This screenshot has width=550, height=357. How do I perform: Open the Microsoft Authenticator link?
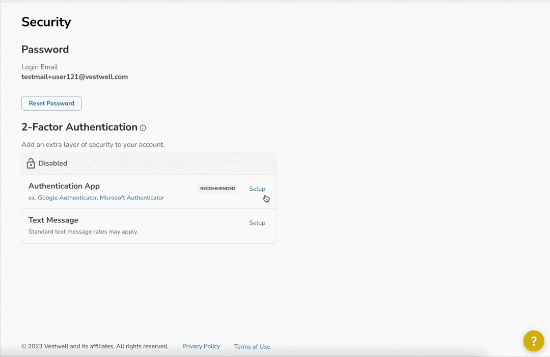[132, 198]
